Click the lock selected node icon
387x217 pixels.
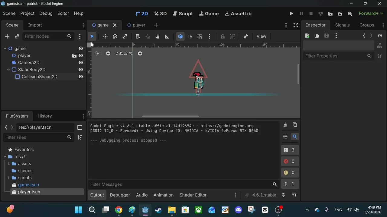click(x=223, y=36)
